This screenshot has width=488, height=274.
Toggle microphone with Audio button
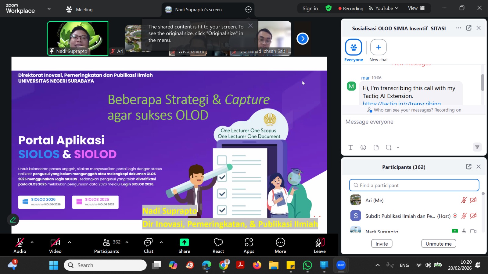point(20,245)
